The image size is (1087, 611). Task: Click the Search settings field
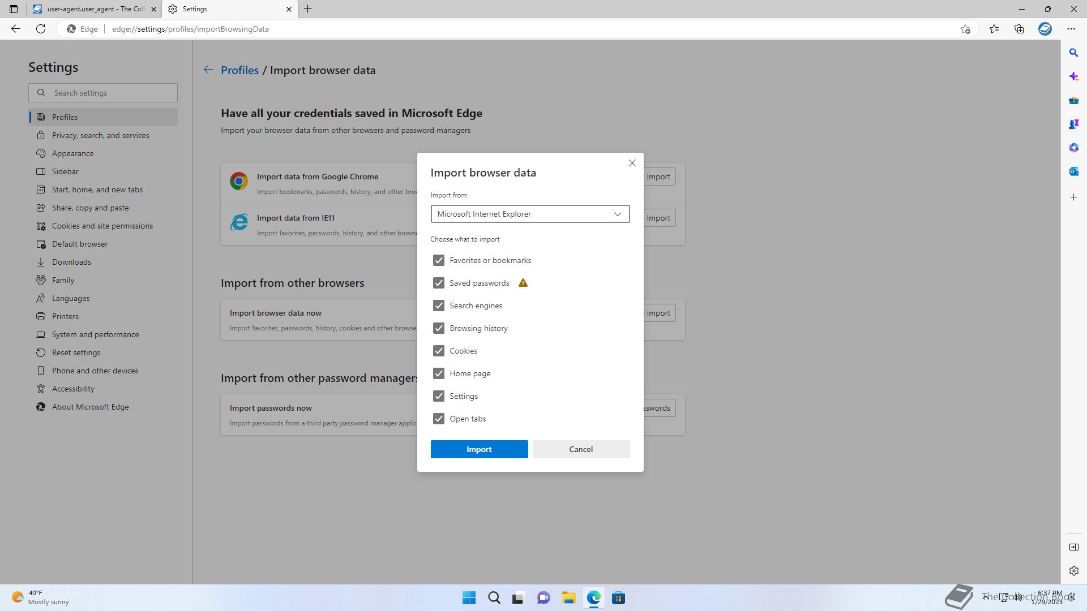(103, 93)
